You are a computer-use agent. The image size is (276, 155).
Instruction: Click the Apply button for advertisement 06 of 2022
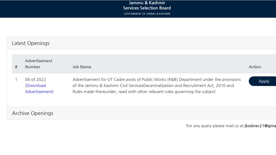[x=262, y=81]
